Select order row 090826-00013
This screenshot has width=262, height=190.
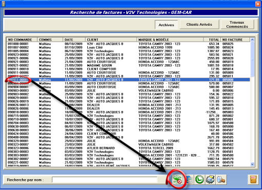coord(128,105)
